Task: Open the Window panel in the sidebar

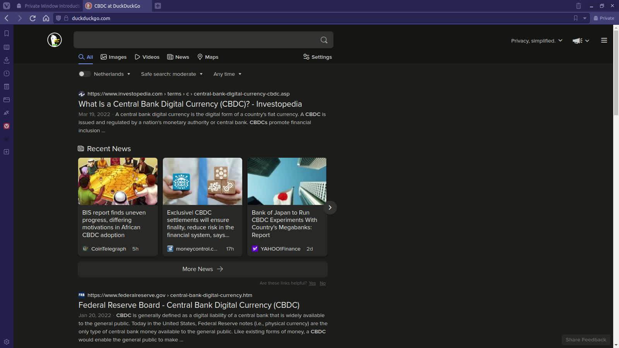Action: (7, 100)
